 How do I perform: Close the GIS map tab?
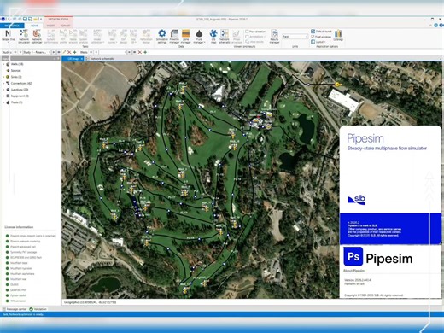pos(82,59)
